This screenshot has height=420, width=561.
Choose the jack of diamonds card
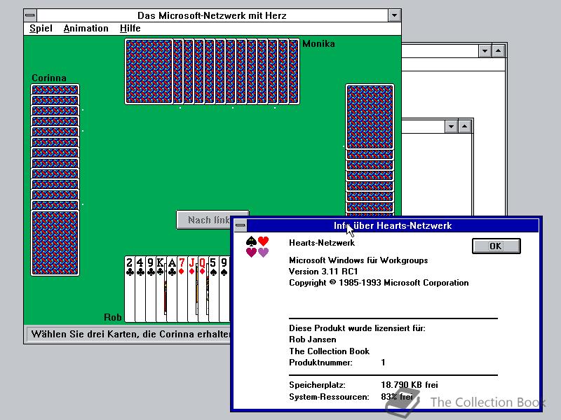[x=192, y=288]
